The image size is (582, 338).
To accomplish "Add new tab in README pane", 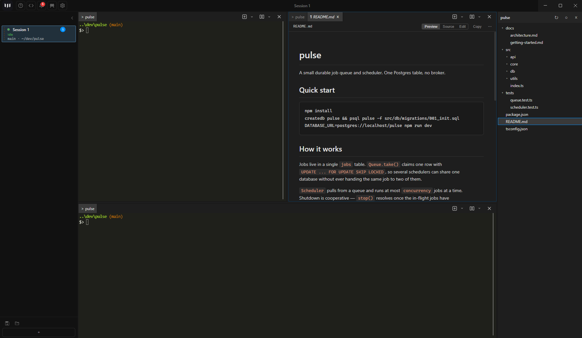I will [455, 17].
